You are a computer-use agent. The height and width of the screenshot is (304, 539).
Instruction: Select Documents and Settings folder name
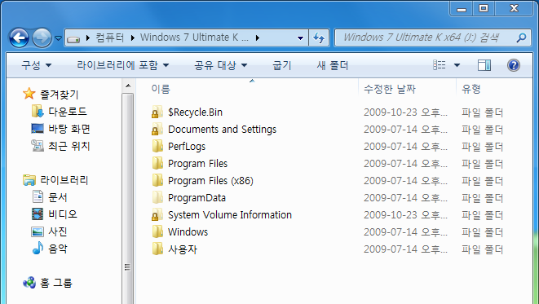pyautogui.click(x=222, y=129)
